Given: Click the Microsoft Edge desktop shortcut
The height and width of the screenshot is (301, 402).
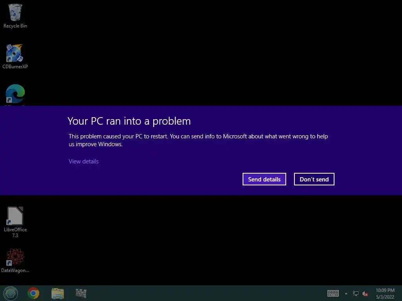Looking at the screenshot, I should pyautogui.click(x=15, y=94).
